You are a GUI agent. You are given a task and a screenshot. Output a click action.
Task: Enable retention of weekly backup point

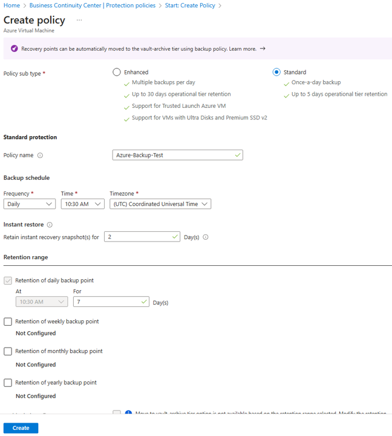pos(8,322)
